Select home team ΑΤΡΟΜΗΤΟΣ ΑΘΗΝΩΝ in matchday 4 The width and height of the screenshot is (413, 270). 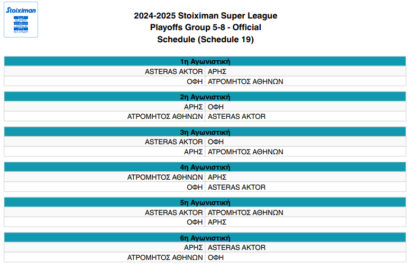pos(165,177)
